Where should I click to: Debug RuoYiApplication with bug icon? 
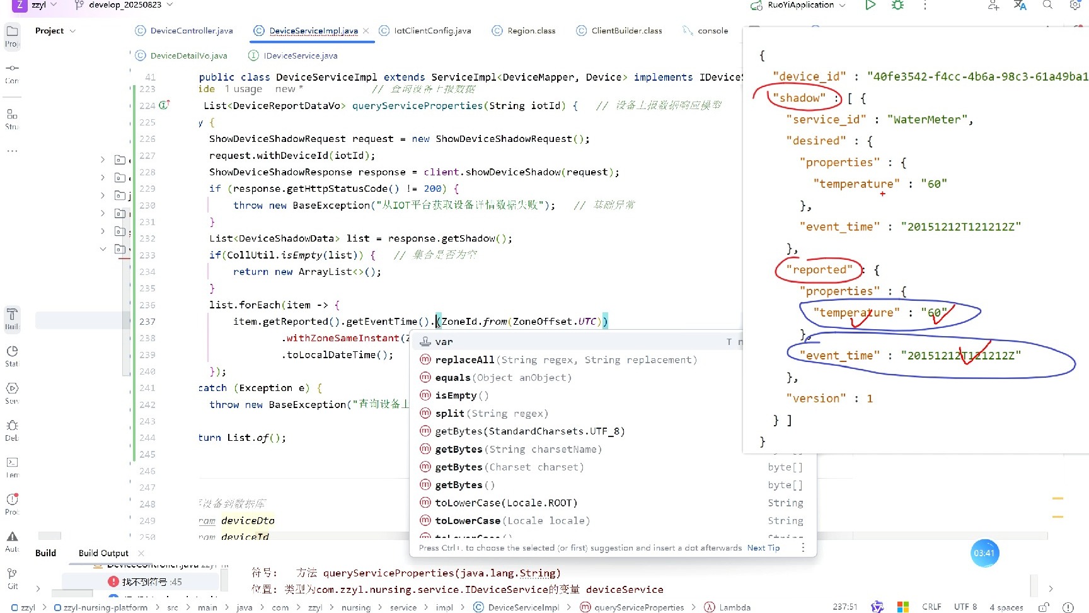point(898,5)
